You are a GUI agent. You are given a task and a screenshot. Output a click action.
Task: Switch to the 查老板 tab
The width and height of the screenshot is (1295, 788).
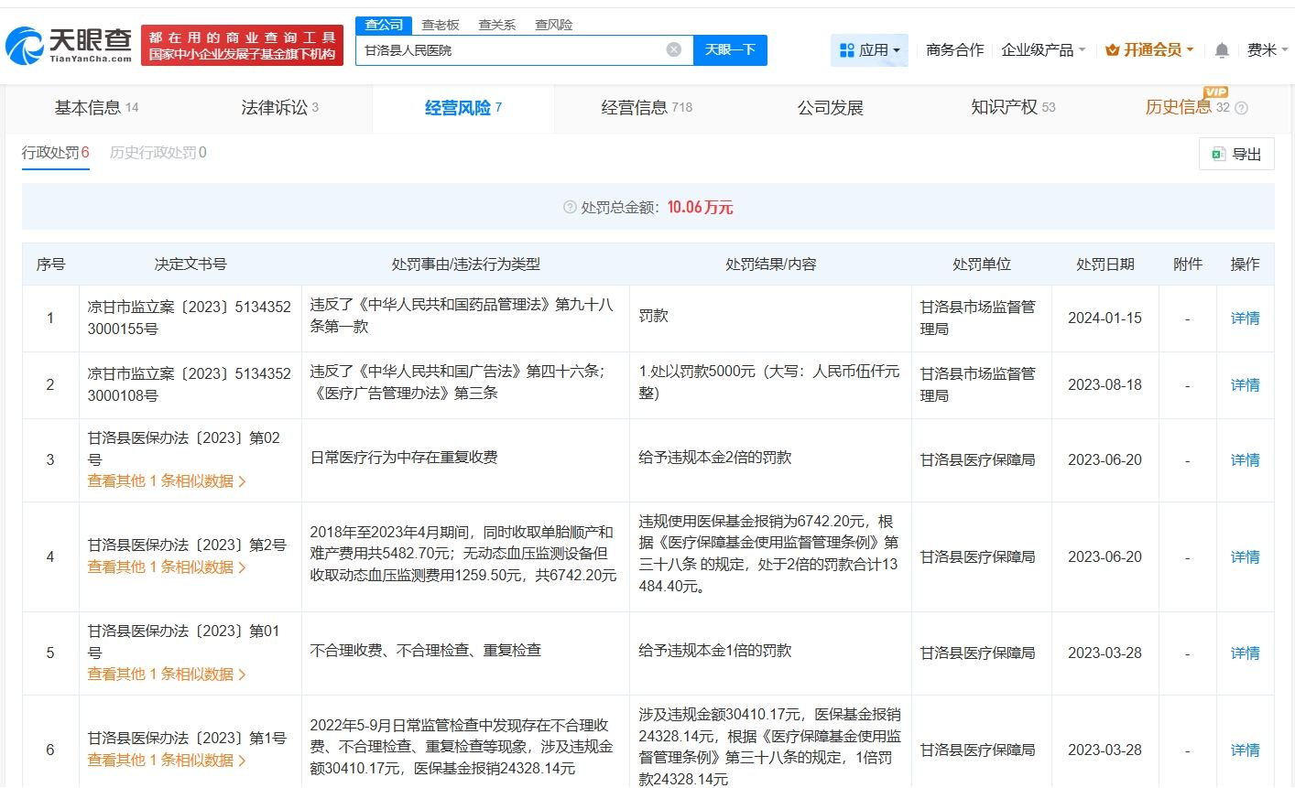441,25
